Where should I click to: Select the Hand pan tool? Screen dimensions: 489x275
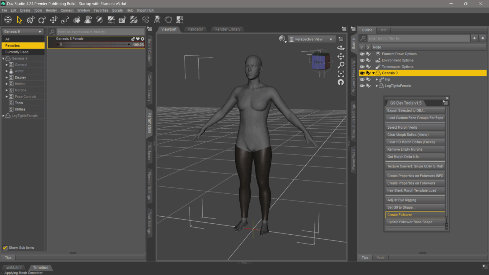pyautogui.click(x=168, y=20)
